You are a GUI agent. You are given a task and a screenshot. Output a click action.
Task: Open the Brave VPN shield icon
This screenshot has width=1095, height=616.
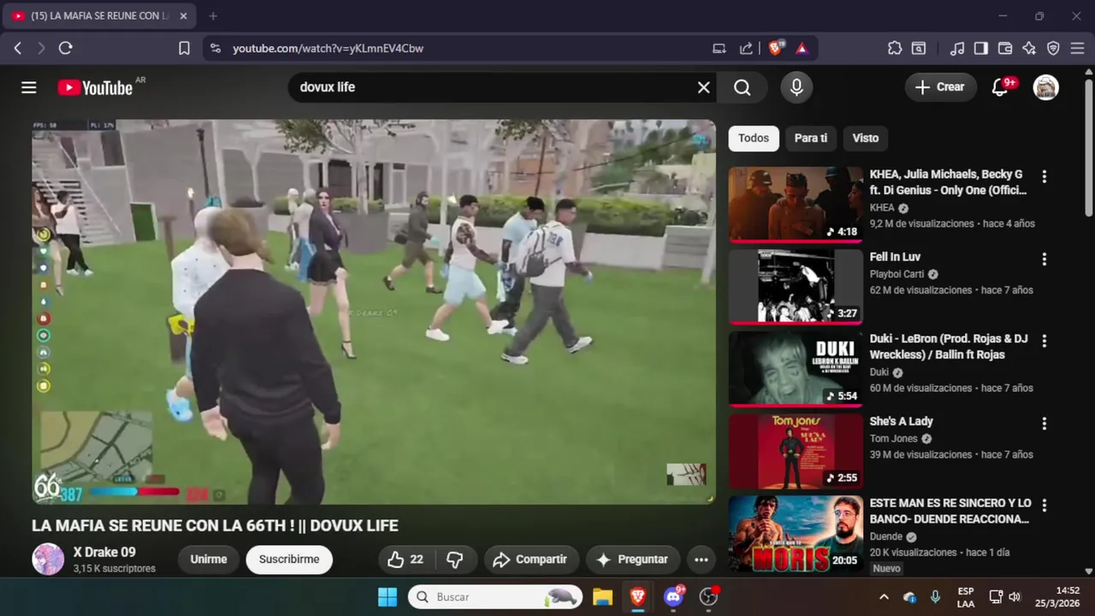[1053, 48]
